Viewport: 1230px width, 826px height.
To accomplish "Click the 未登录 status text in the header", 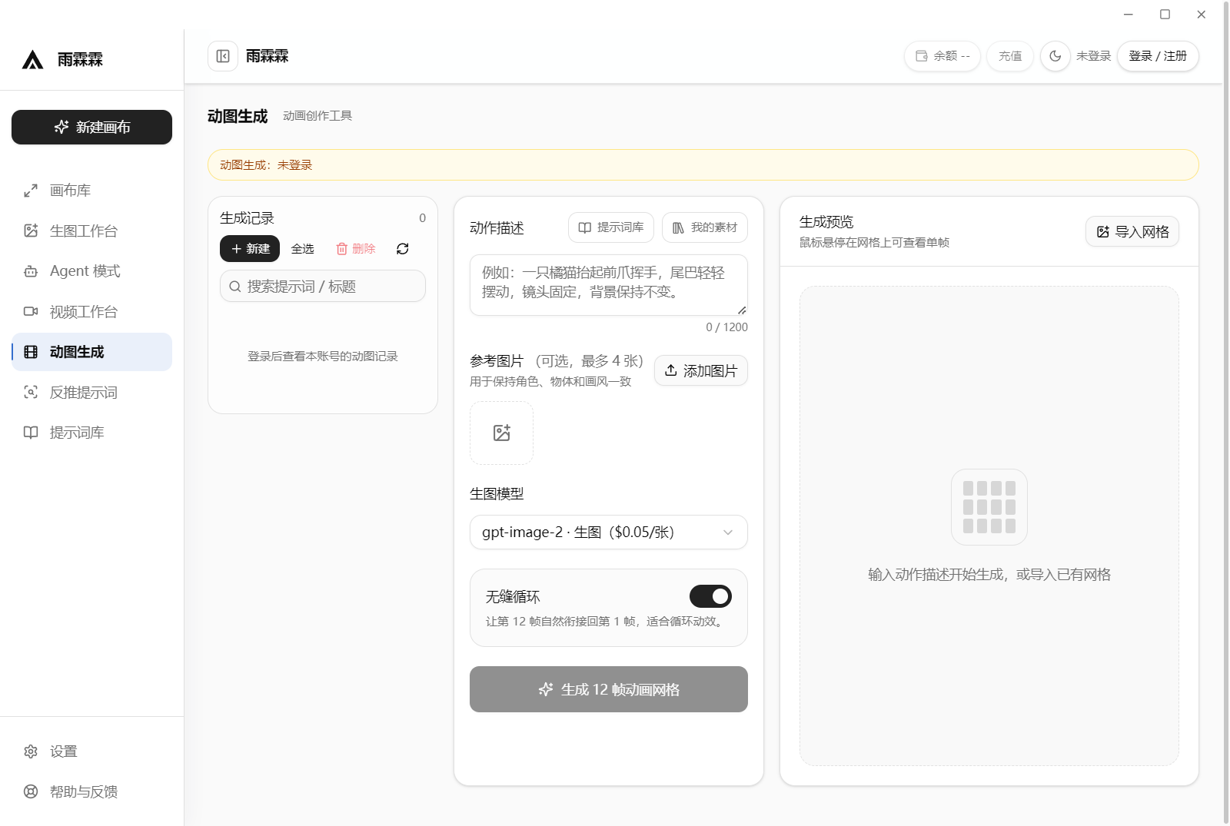I will point(1093,56).
